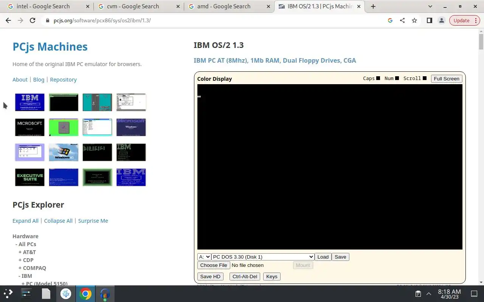Image resolution: width=484 pixels, height=302 pixels.
Task: Open the tab search dropdown arrow
Action: click(x=430, y=6)
